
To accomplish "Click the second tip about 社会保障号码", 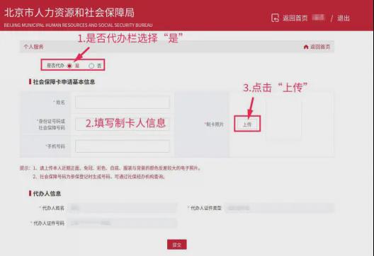I will coord(98,177).
